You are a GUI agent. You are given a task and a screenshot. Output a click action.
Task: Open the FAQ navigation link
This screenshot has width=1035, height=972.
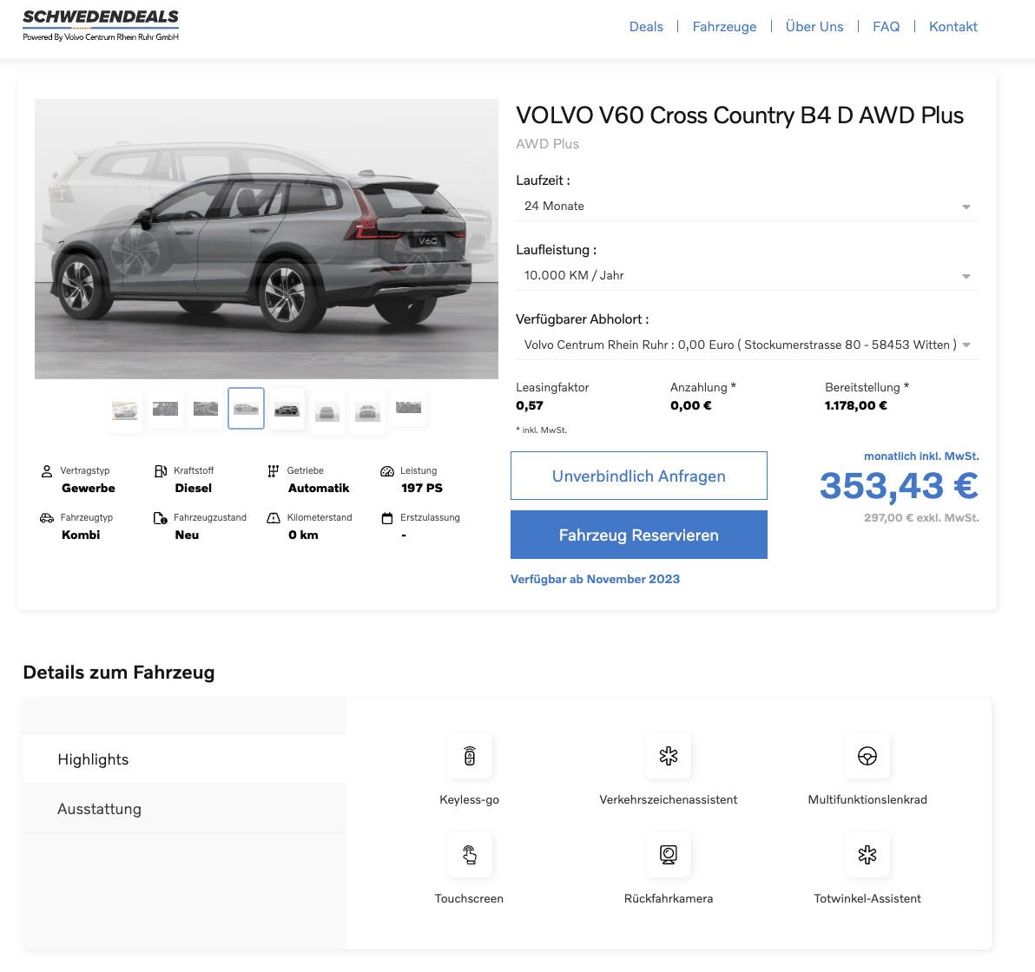(x=886, y=26)
